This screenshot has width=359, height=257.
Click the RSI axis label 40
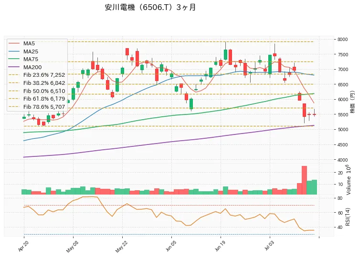(340, 227)
